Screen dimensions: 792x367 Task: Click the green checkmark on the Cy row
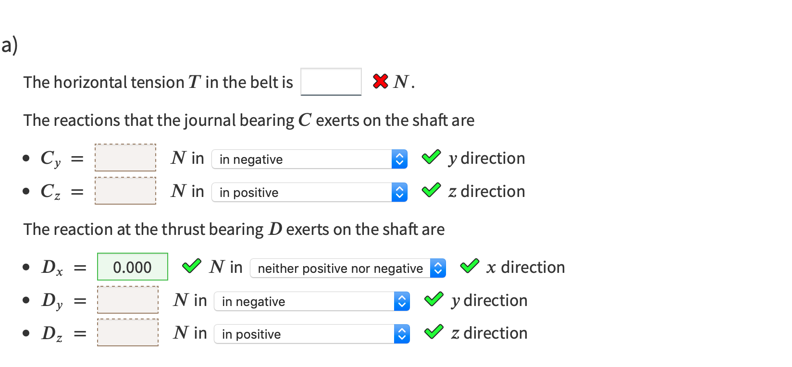[431, 157]
